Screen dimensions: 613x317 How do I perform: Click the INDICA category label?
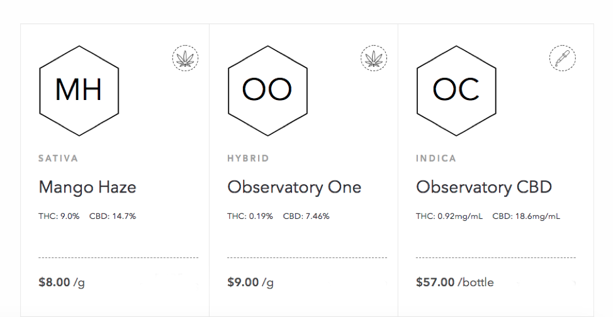point(436,158)
